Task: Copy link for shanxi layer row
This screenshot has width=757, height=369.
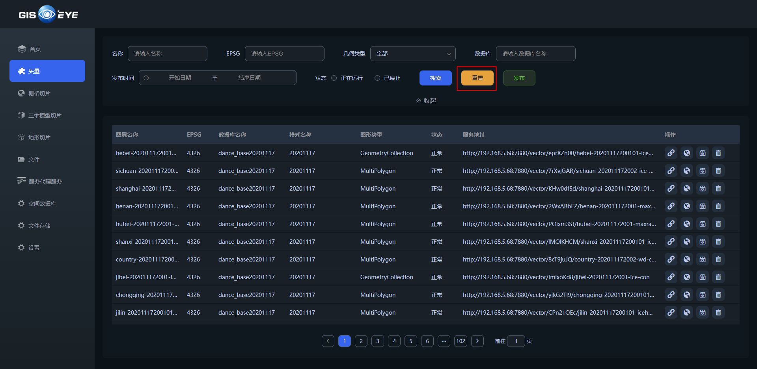Action: pyautogui.click(x=671, y=241)
